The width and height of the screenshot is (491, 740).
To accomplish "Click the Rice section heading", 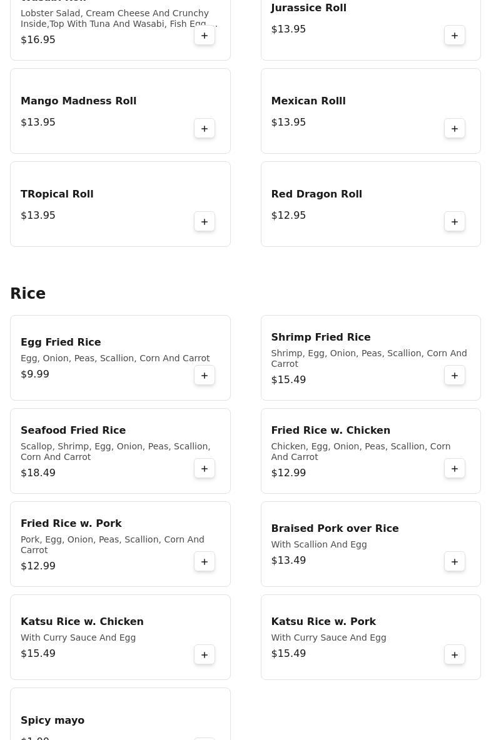I will pos(28,294).
